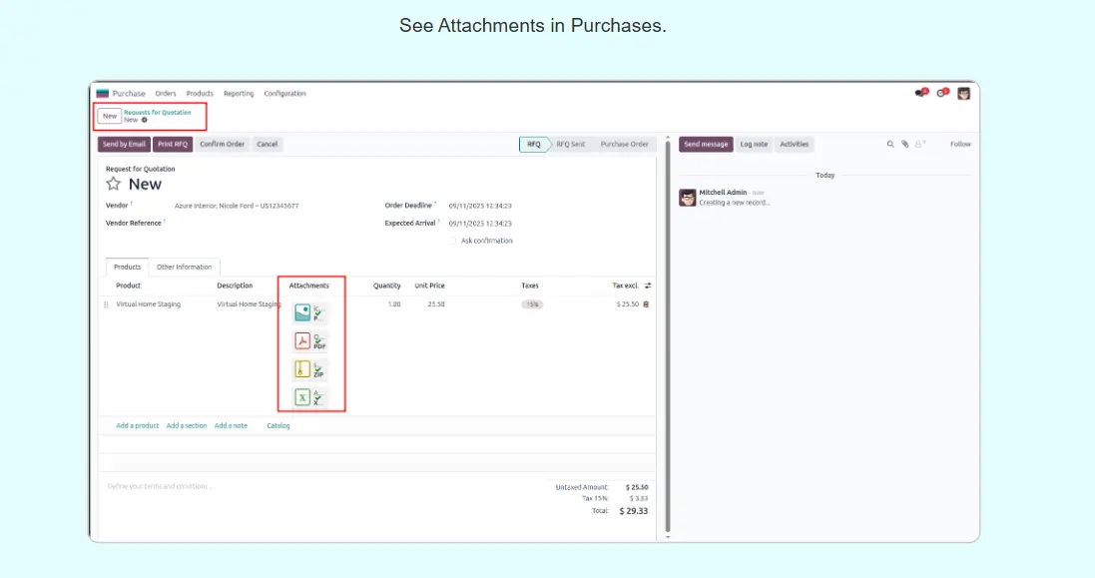
Task: Open the PDF attachment icon
Action: [302, 341]
